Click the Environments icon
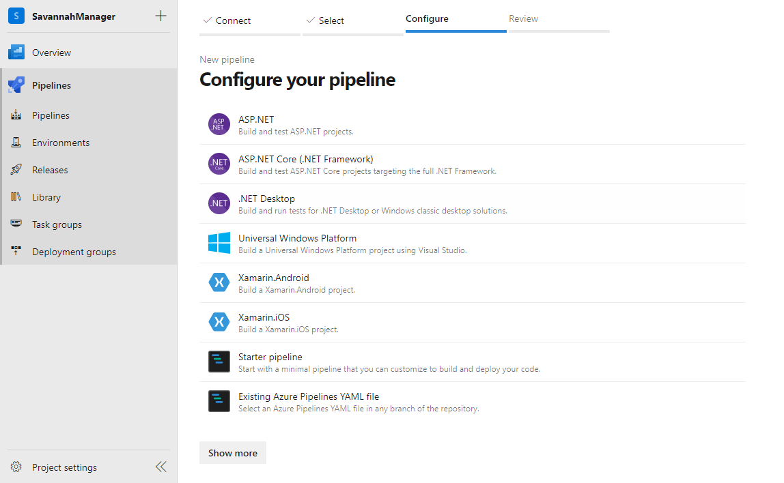The height and width of the screenshot is (483, 784). click(16, 143)
